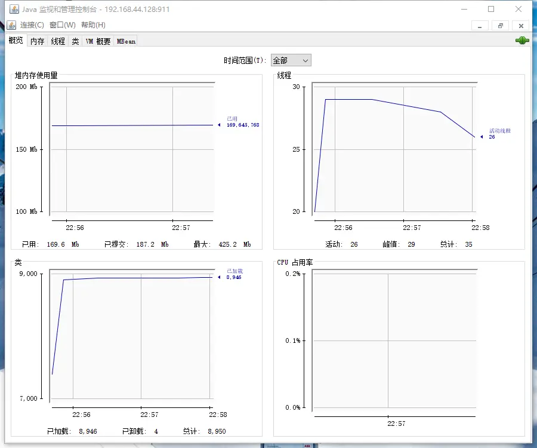Screen dimensions: 537x448
Task: Switch to the MBean tab
Action: [x=126, y=41]
